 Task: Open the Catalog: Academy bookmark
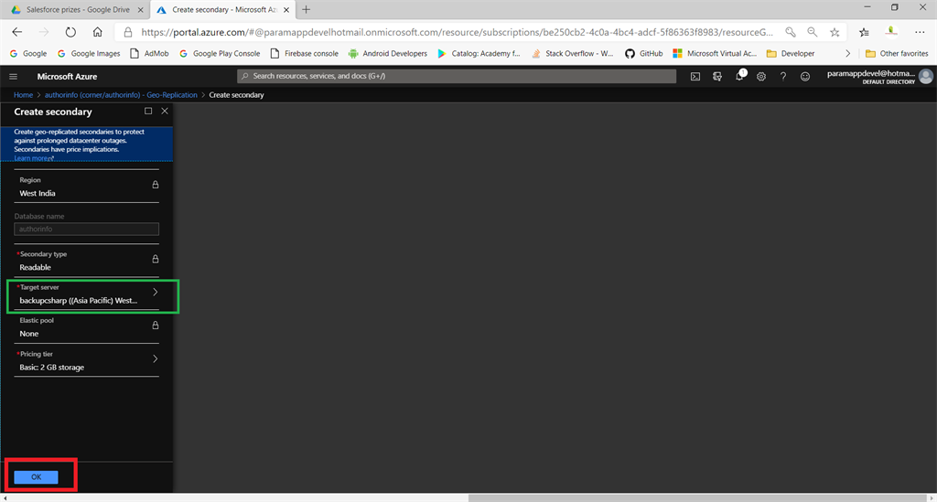point(479,54)
